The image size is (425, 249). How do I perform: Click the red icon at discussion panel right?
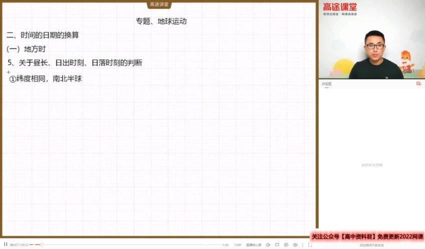pos(418,83)
